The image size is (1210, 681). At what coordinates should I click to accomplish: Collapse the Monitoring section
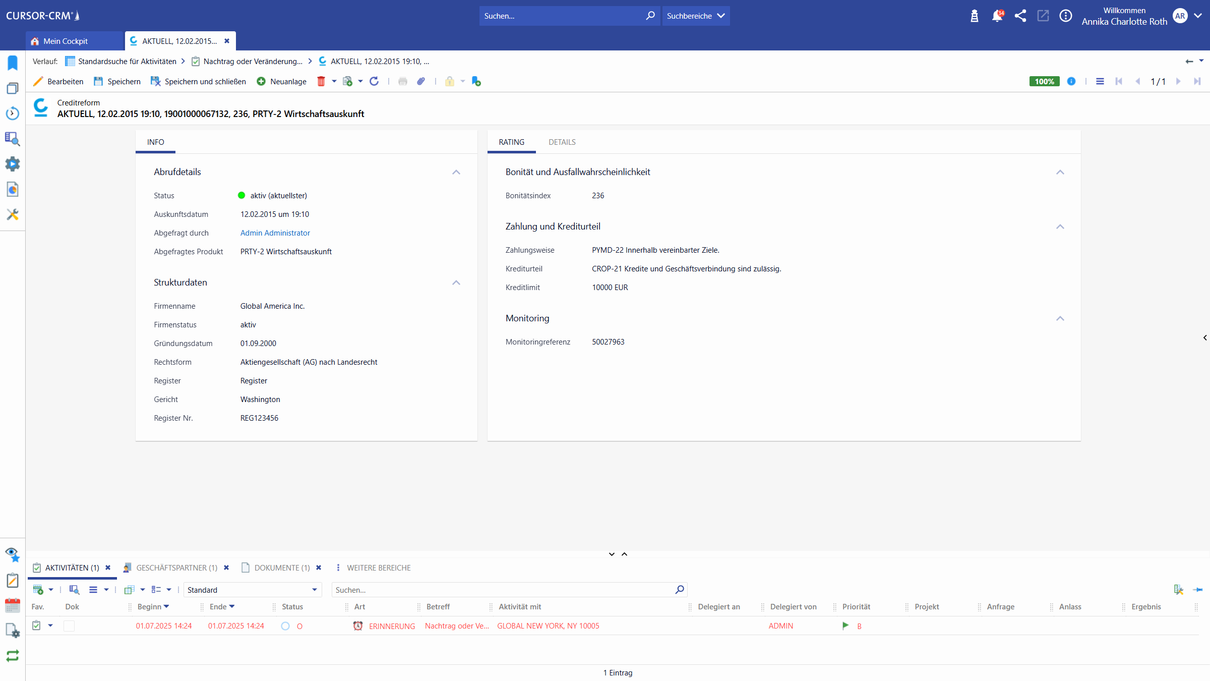tap(1060, 318)
